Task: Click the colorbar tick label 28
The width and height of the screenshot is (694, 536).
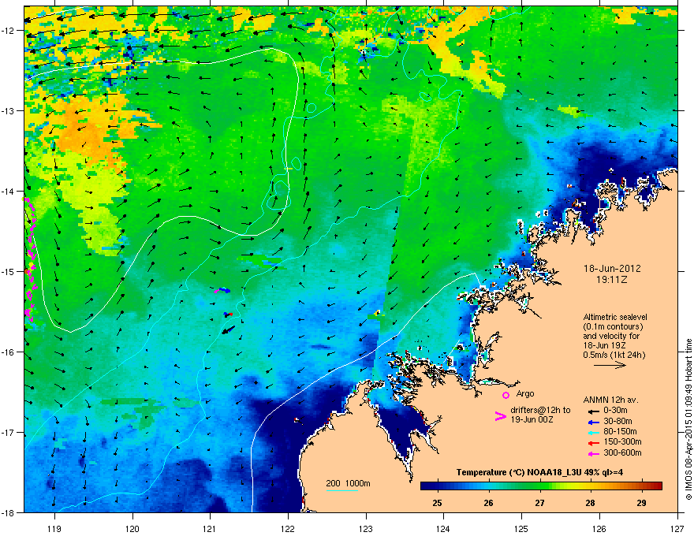Action: [x=590, y=503]
